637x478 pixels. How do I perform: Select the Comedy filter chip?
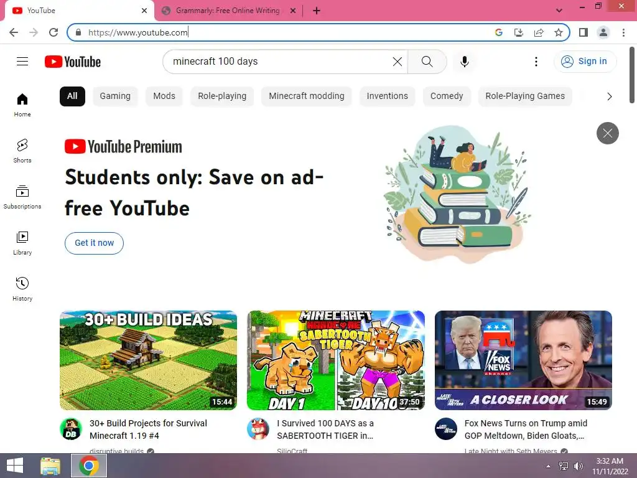tap(447, 96)
